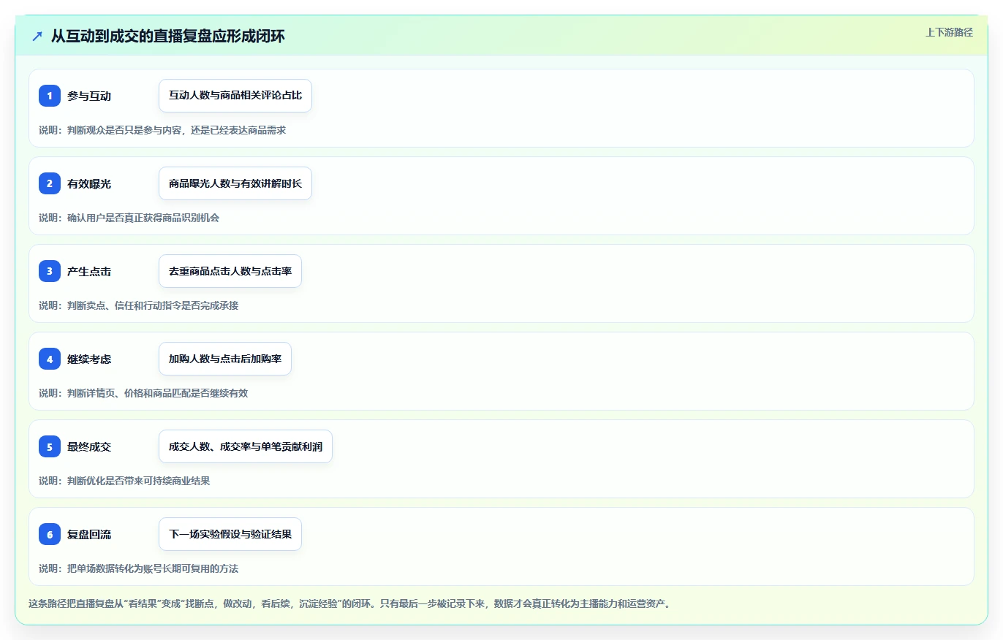Click the number 5 step badge
This screenshot has width=1003, height=640.
[x=50, y=446]
